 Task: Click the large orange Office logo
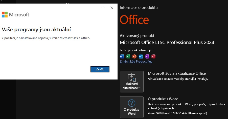click(134, 20)
